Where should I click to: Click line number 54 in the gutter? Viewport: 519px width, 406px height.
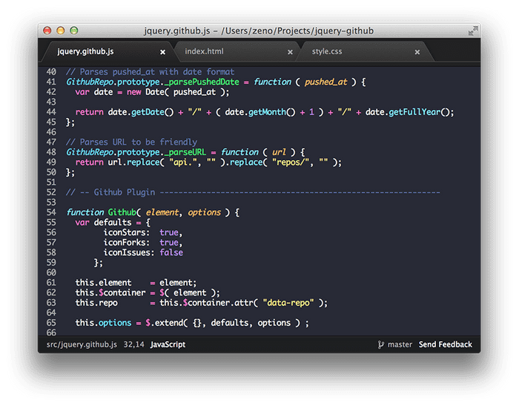coord(50,212)
